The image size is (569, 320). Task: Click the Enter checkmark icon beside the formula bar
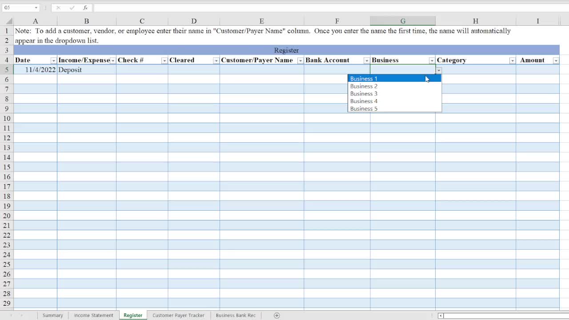point(71,8)
